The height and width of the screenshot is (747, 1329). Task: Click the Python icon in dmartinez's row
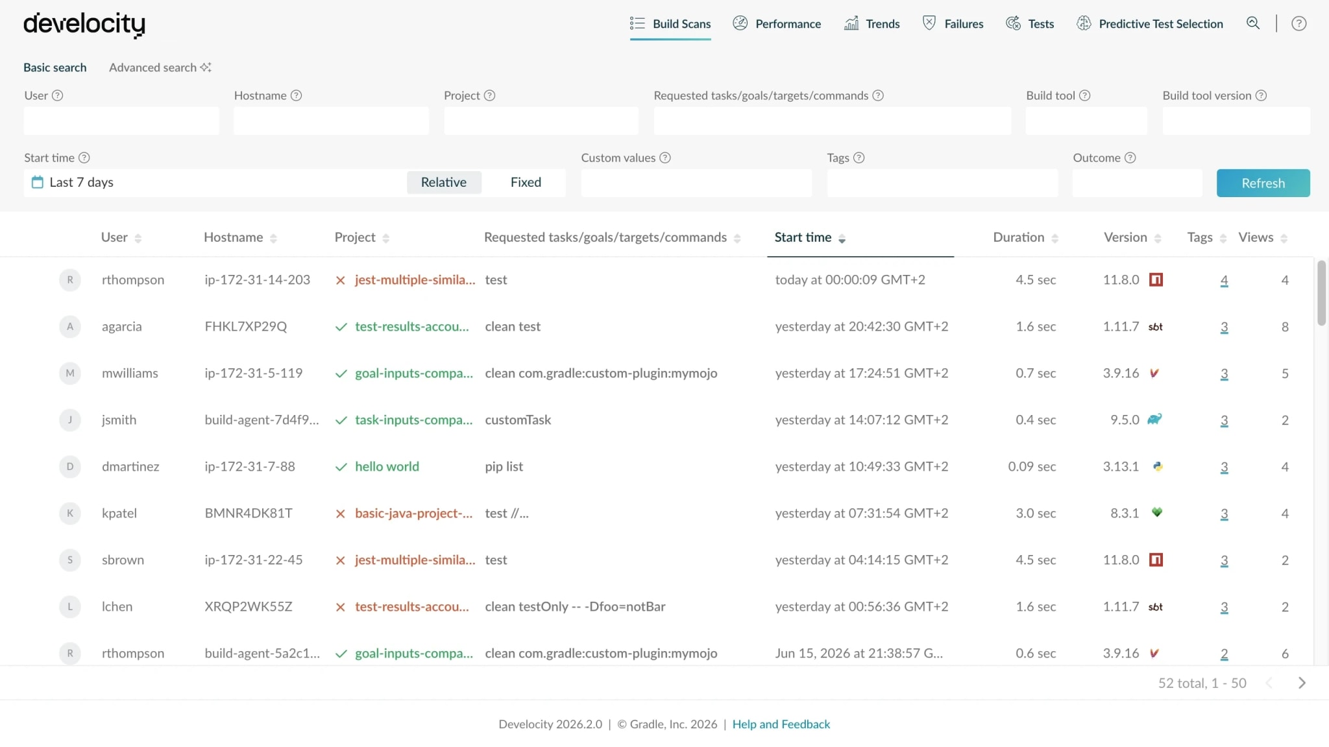(x=1158, y=466)
